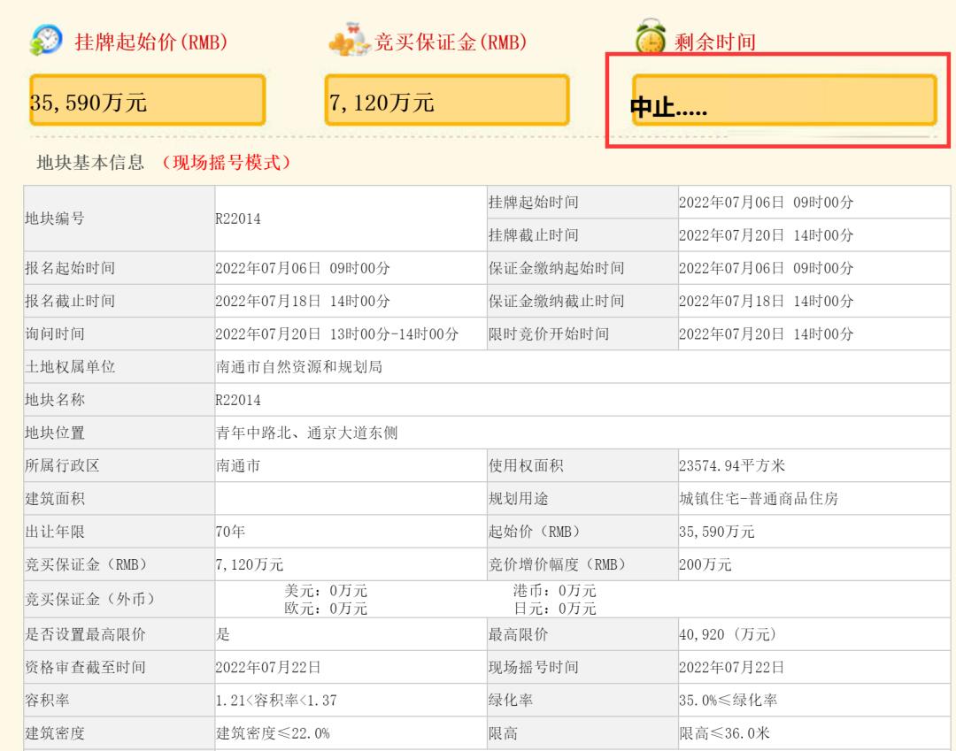The height and width of the screenshot is (751, 956).
Task: Click the 挂牌起始价(RMB) heading
Action: (151, 42)
